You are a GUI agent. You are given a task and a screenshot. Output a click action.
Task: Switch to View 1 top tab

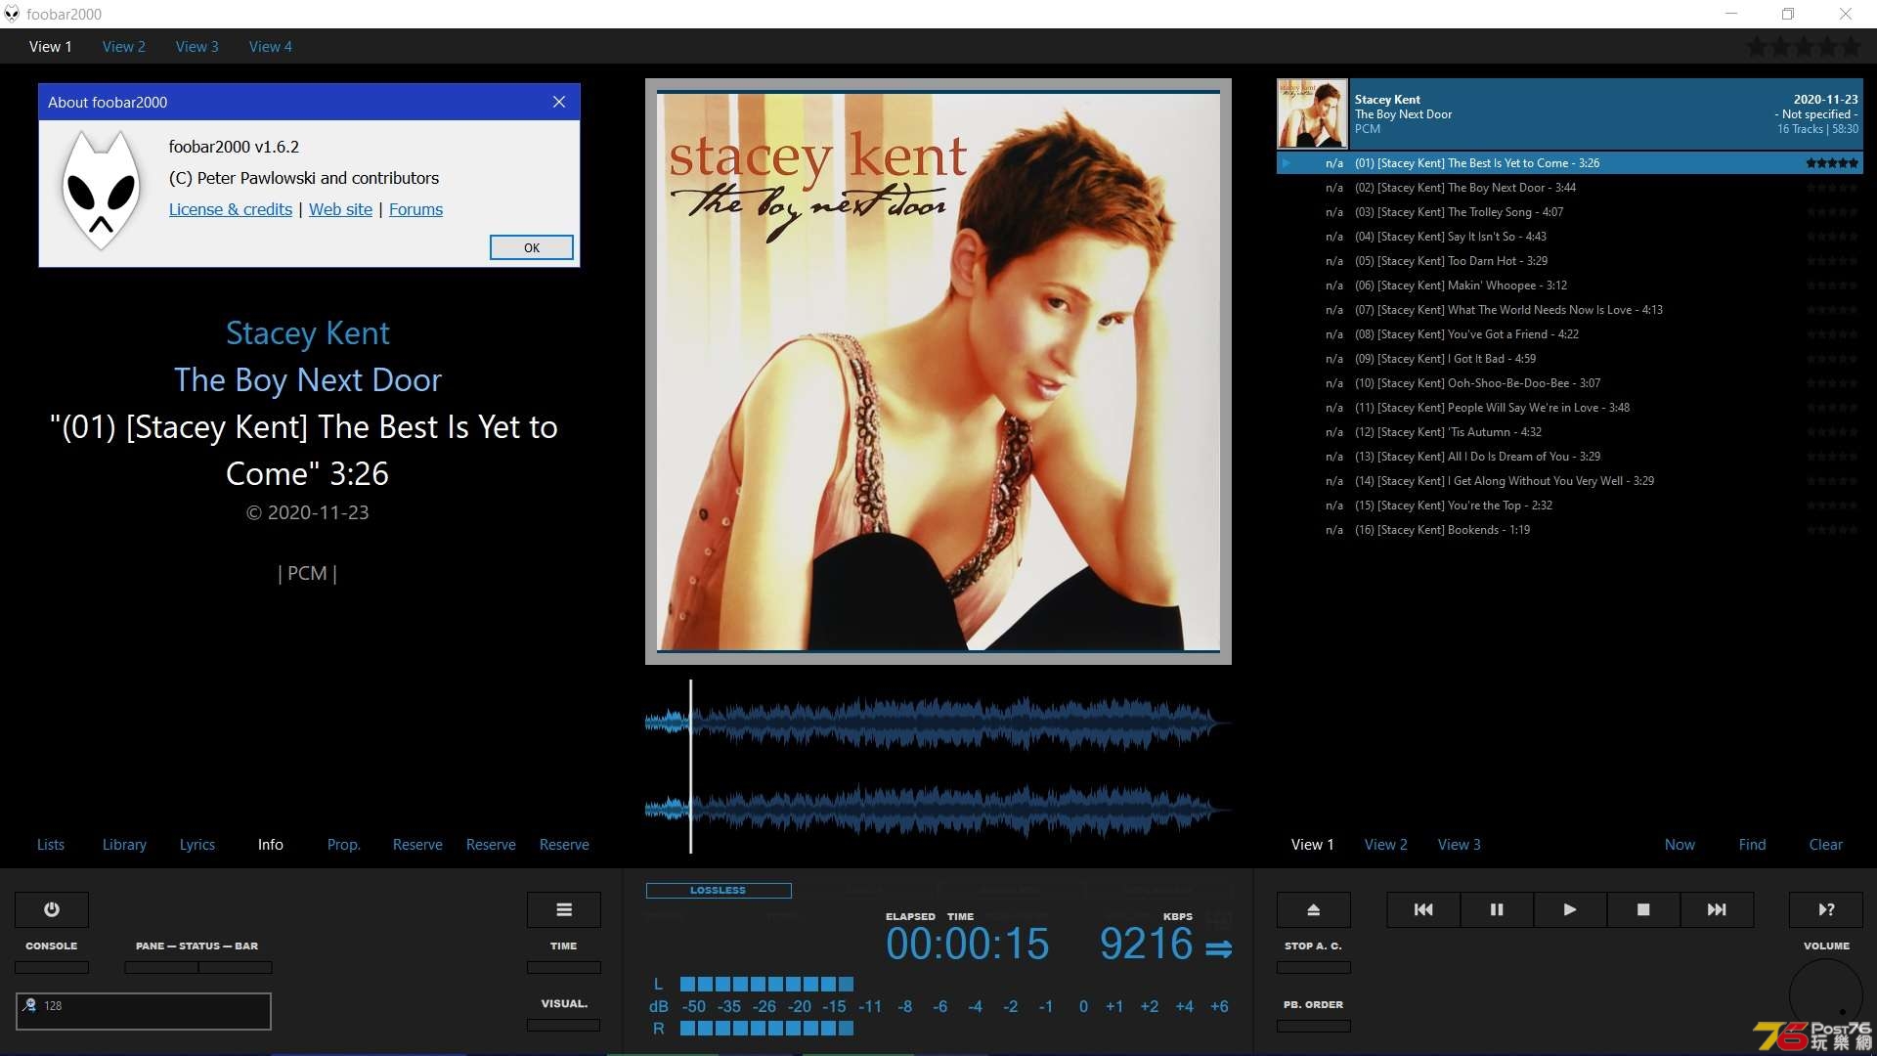51,46
